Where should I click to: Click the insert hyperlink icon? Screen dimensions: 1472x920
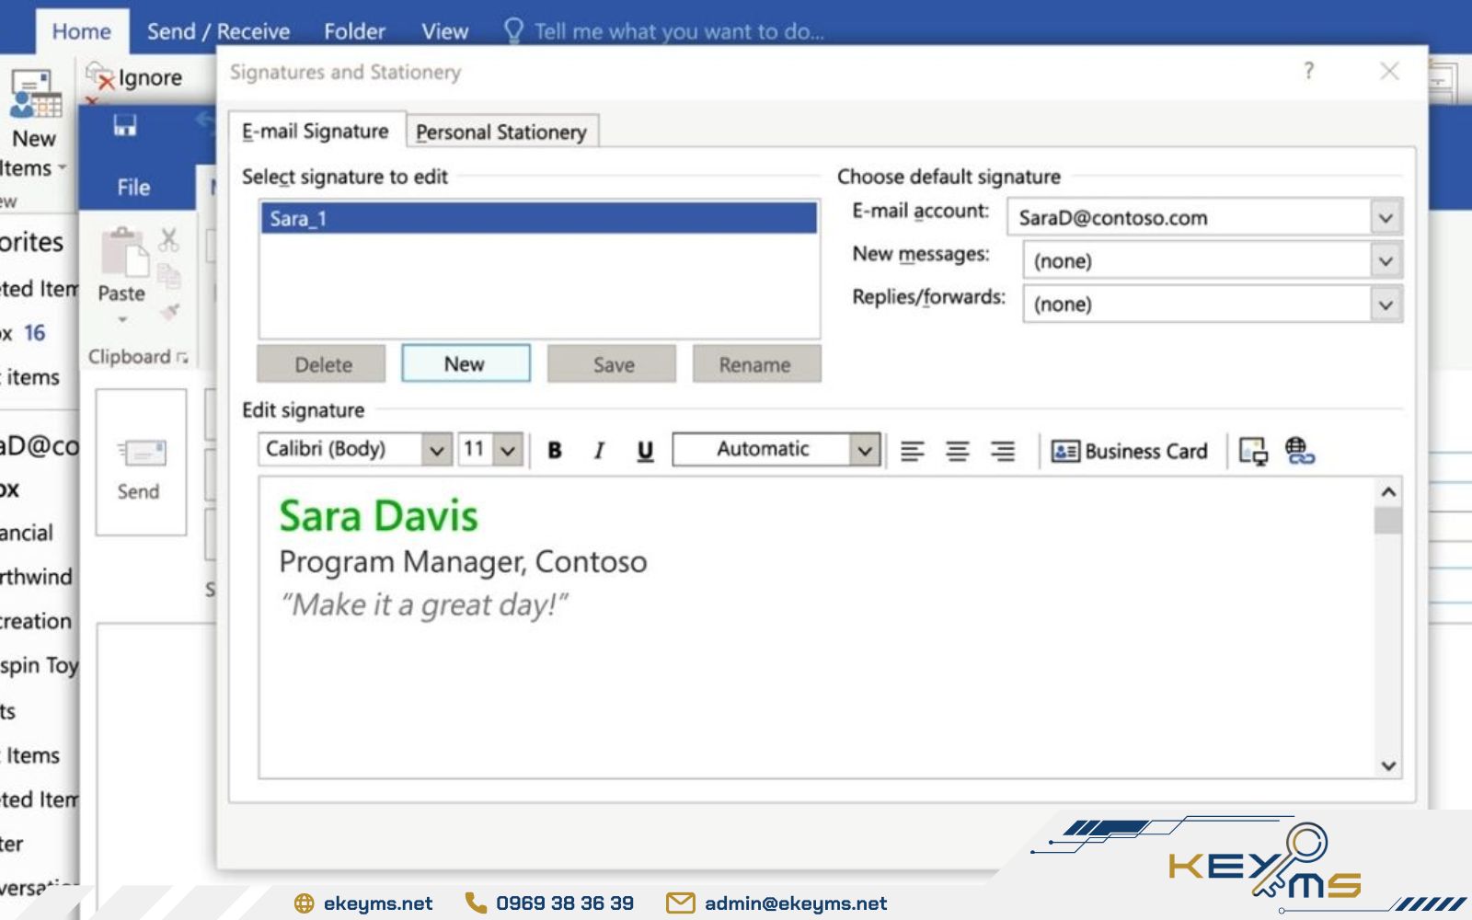click(1299, 451)
